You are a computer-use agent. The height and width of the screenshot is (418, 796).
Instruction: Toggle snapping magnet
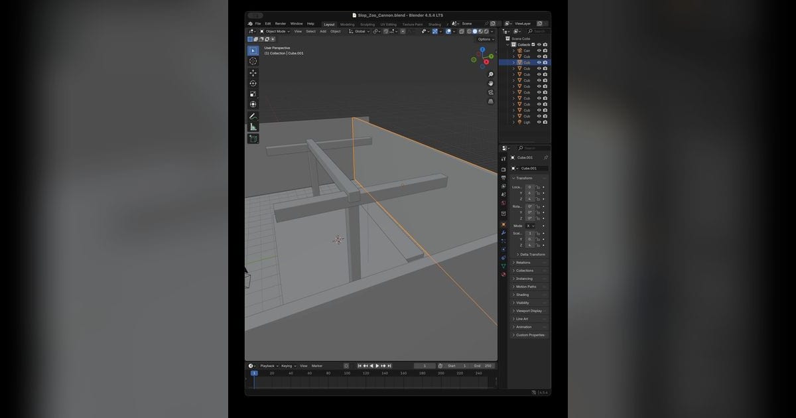pyautogui.click(x=387, y=31)
